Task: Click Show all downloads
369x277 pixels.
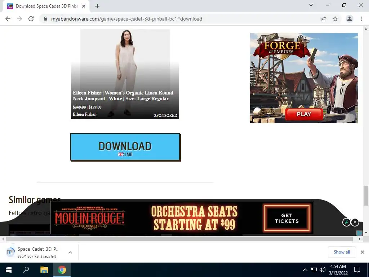Action: 342,252
